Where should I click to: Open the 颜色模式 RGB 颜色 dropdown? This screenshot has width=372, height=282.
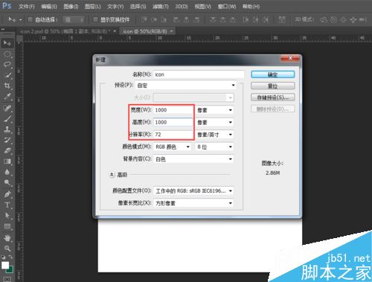(173, 147)
